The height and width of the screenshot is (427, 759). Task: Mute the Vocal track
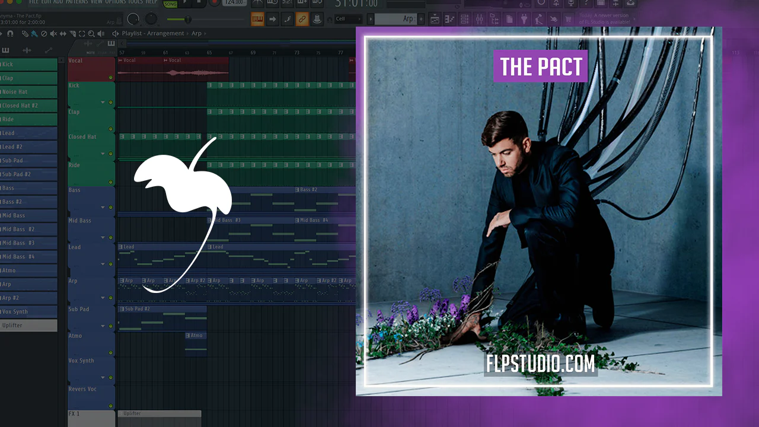[110, 78]
